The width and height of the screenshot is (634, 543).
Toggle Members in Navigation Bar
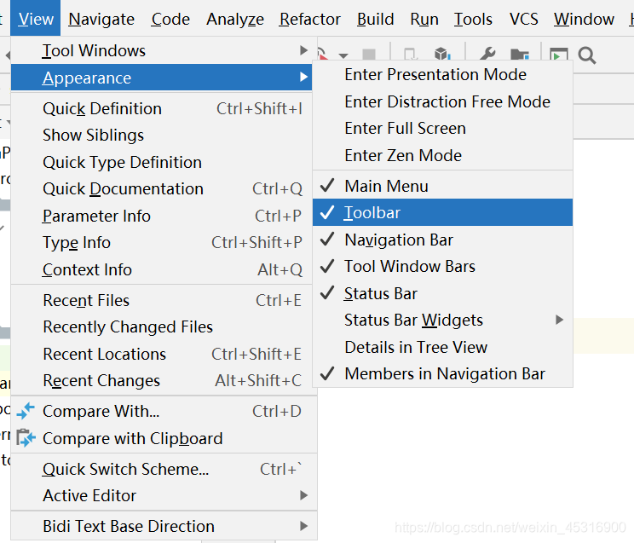tap(442, 373)
